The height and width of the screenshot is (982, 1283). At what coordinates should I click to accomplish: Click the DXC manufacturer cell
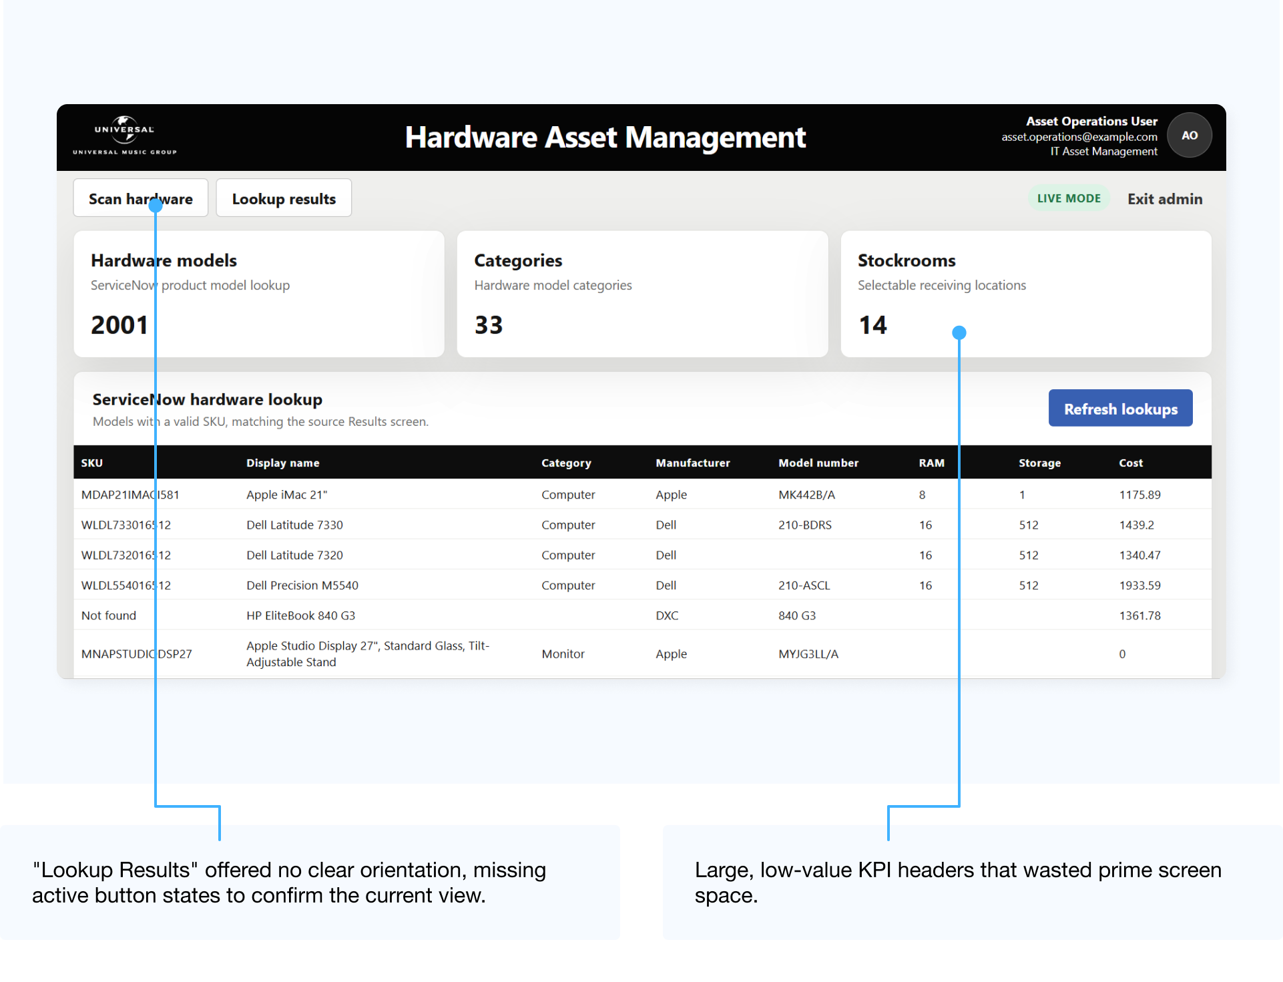[667, 616]
